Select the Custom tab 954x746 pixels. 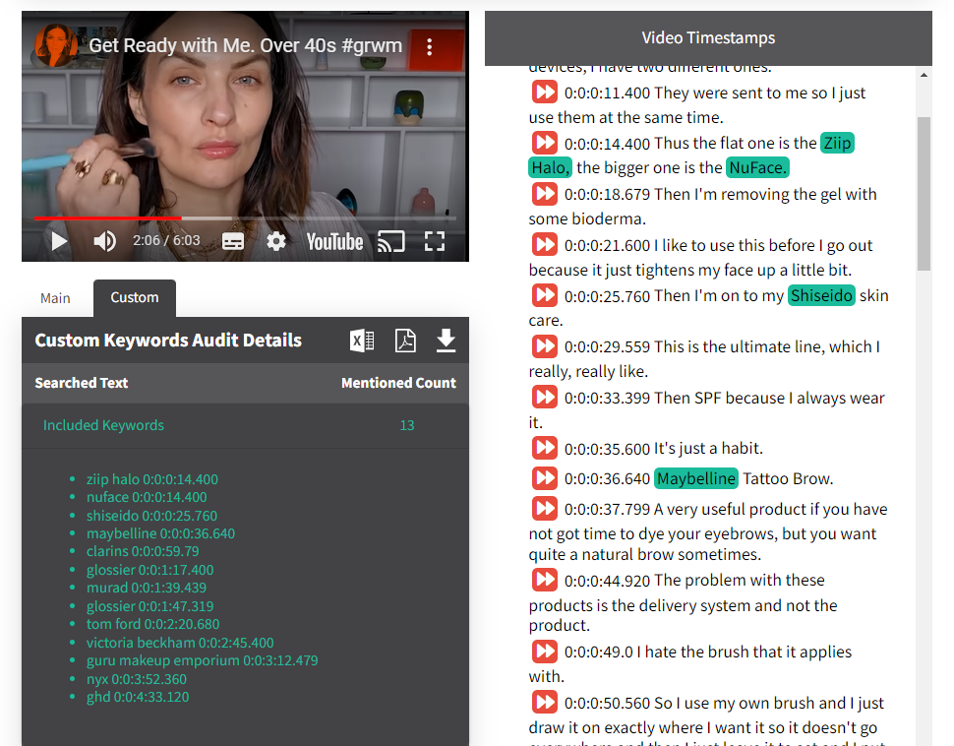point(135,298)
